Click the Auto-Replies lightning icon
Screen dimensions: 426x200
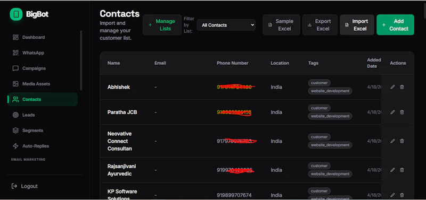tap(15, 146)
